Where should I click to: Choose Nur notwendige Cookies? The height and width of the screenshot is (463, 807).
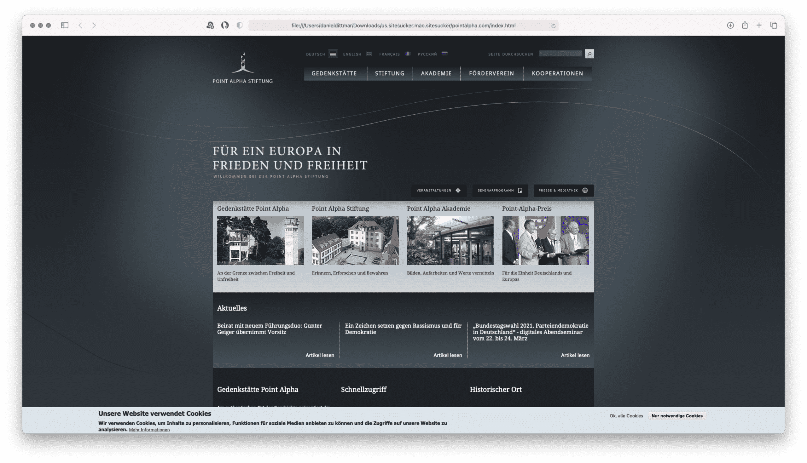click(x=677, y=416)
